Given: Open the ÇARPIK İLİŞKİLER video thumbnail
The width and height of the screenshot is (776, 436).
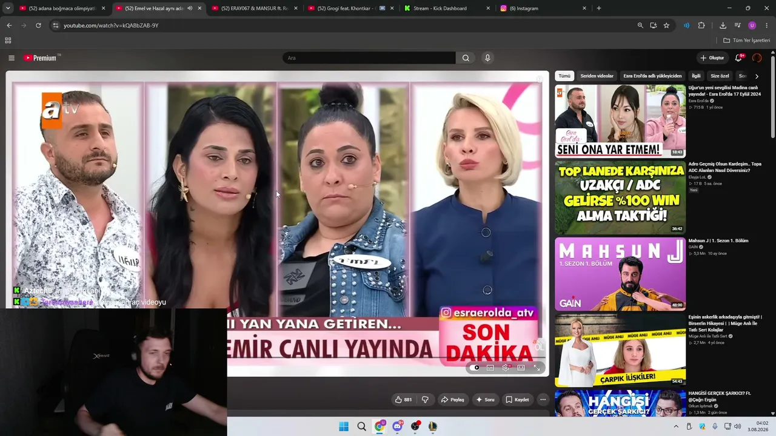Looking at the screenshot, I should (620, 350).
